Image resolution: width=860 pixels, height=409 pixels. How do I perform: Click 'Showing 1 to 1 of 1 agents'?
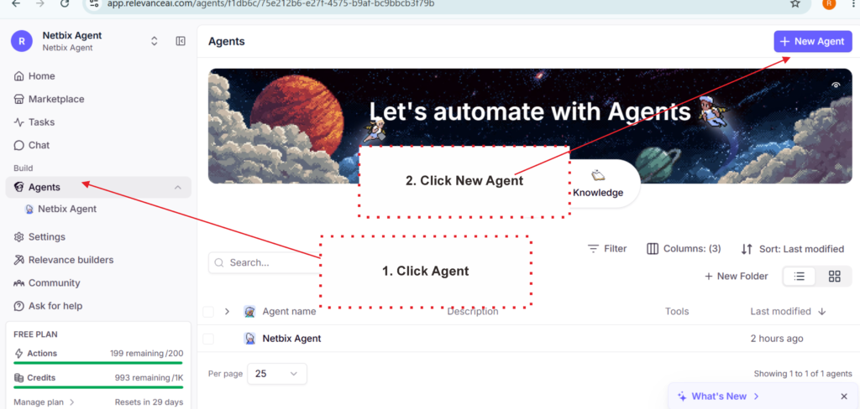click(x=803, y=374)
